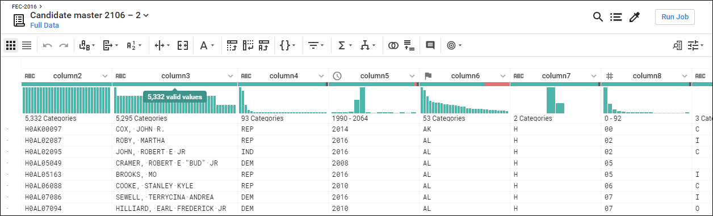
Task: Open the comment icon in toolbar
Action: pos(430,45)
